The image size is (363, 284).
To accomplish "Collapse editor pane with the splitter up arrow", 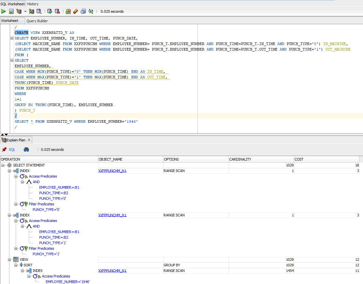I will (2, 134).
